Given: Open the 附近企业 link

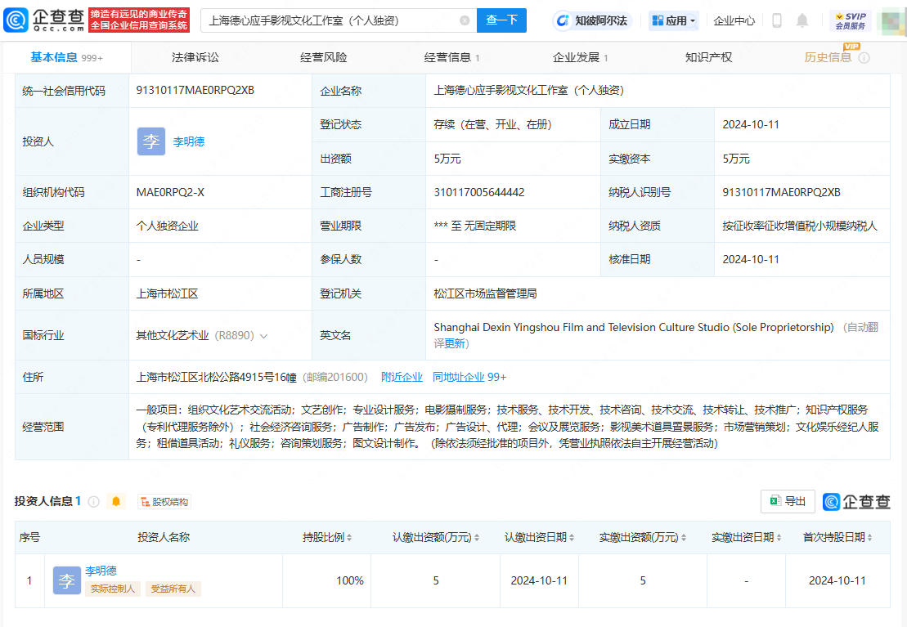Looking at the screenshot, I should point(402,377).
